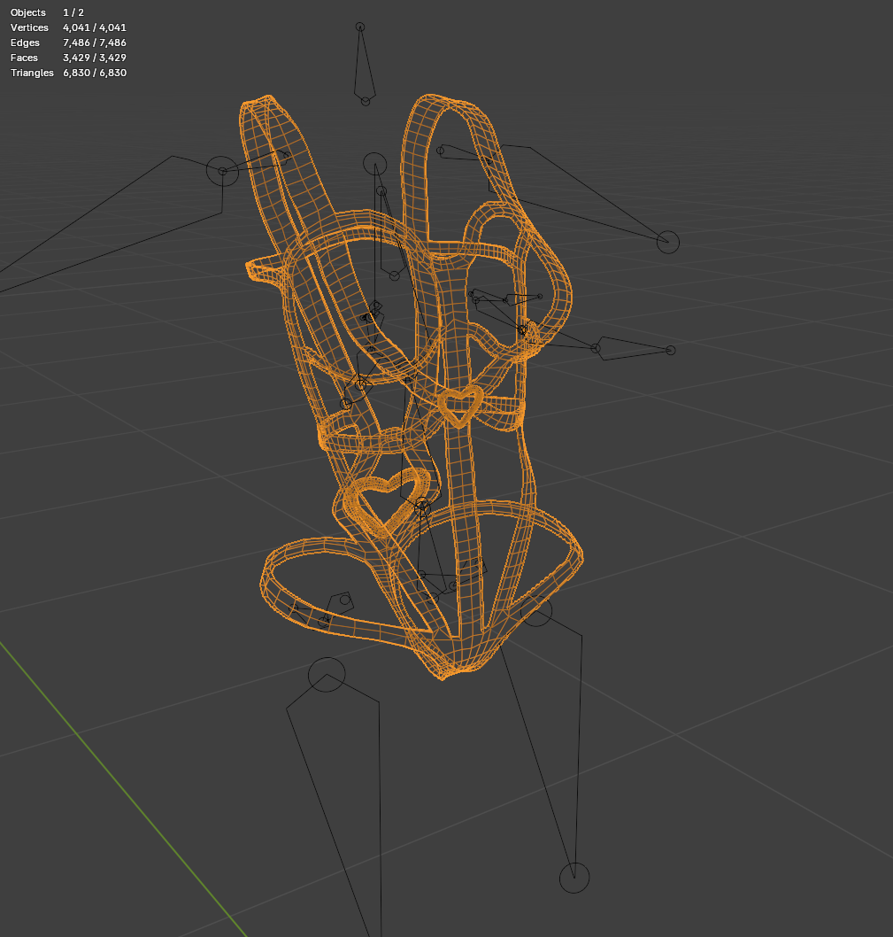This screenshot has width=893, height=937.
Task: Click the top of right shoulder strap loop
Action: [442, 100]
